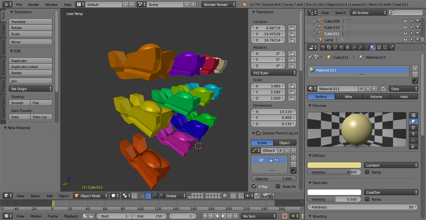Open the Lambert diffuse shader dropdown
Image resolution: width=426 pixels, height=220 pixels.
[x=391, y=165]
